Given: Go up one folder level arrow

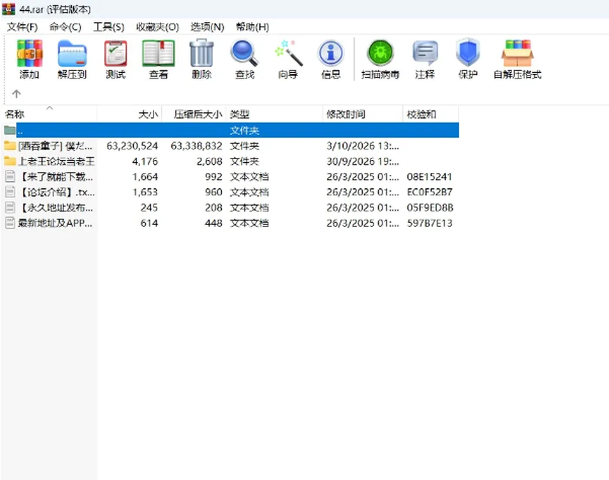Looking at the screenshot, I should click(16, 94).
